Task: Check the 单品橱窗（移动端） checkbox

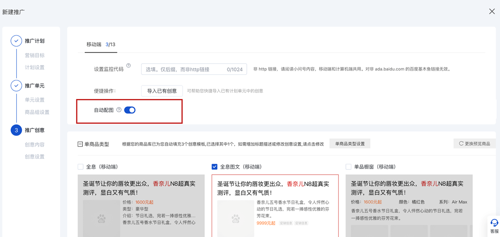Action: pos(349,166)
